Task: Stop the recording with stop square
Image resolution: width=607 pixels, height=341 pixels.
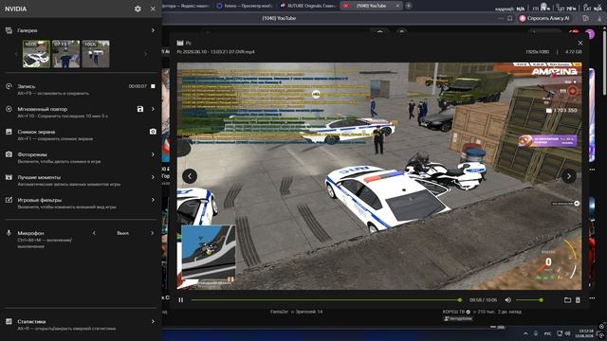Action: click(x=153, y=86)
